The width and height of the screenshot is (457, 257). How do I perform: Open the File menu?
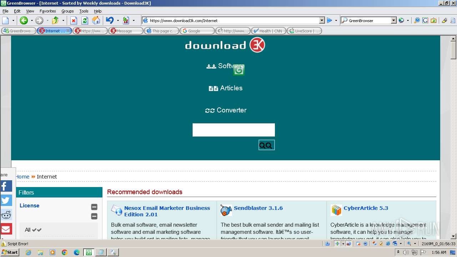5,11
